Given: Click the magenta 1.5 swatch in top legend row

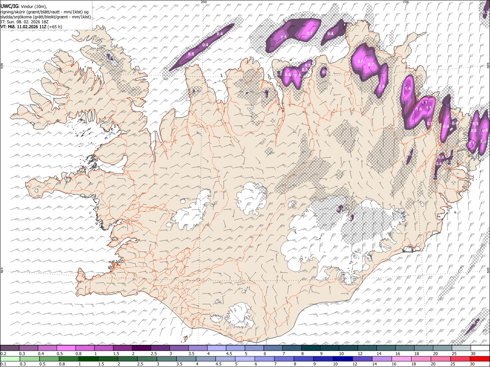Looking at the screenshot, I should pyautogui.click(x=122, y=348).
